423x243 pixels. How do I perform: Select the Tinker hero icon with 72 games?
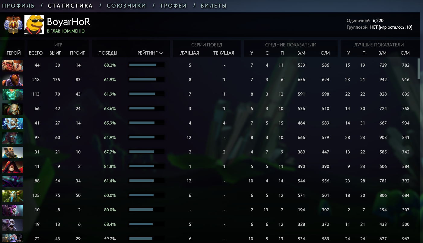tap(12, 238)
